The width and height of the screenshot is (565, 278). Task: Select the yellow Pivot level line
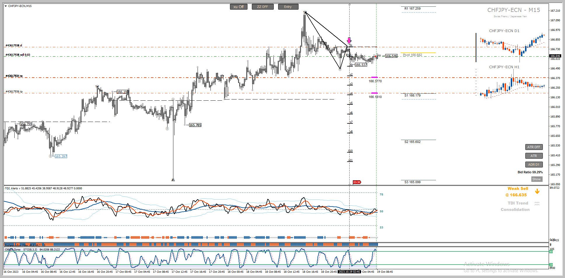tap(418, 53)
